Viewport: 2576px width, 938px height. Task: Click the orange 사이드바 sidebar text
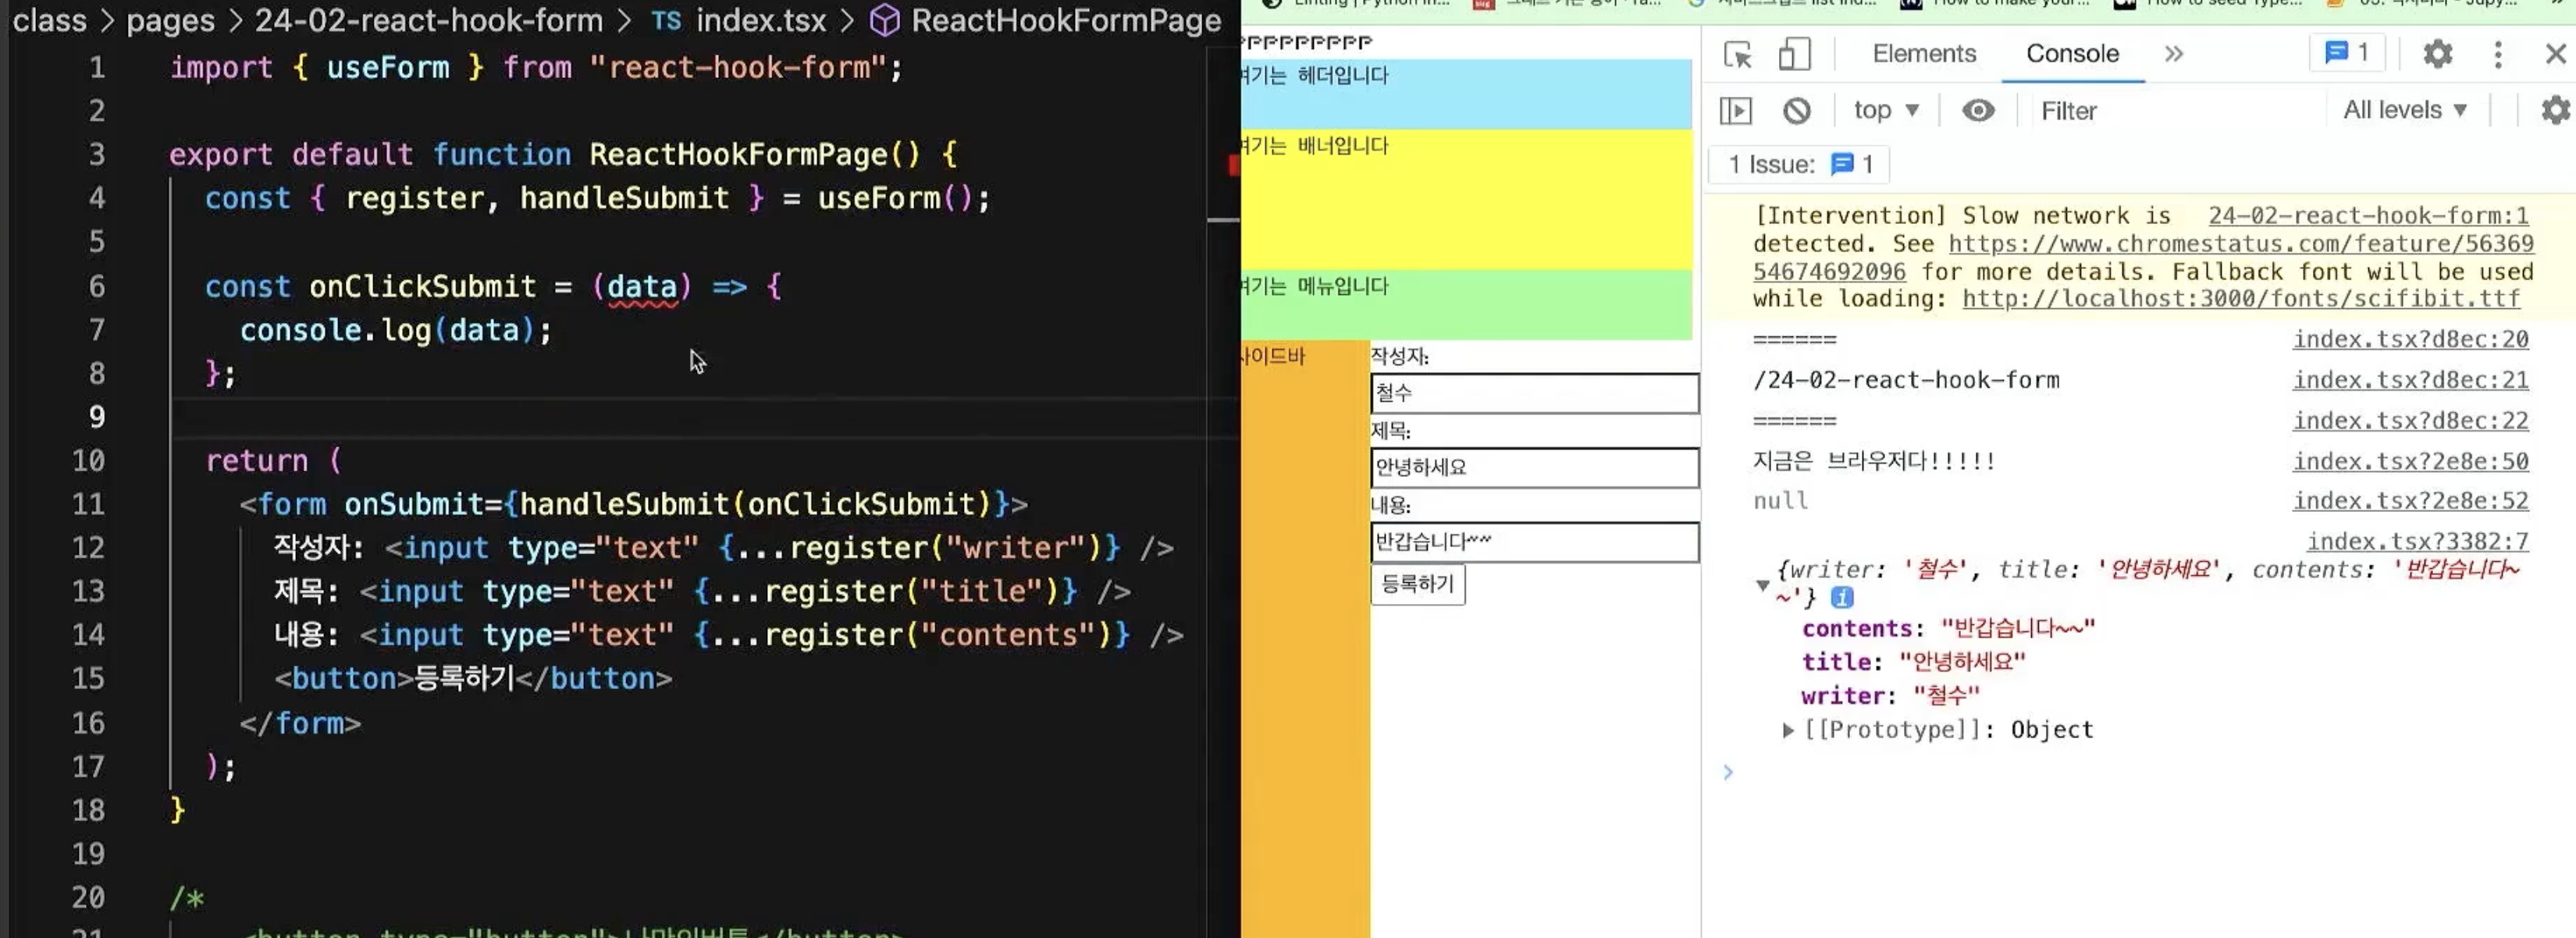point(1273,356)
